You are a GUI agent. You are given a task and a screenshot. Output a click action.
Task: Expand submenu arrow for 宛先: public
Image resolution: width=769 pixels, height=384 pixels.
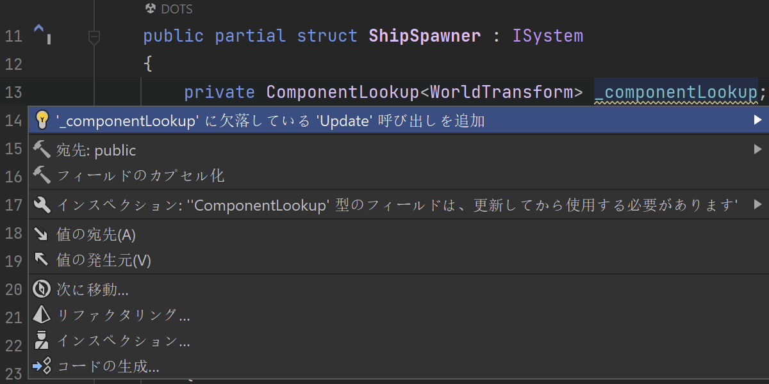click(x=757, y=150)
